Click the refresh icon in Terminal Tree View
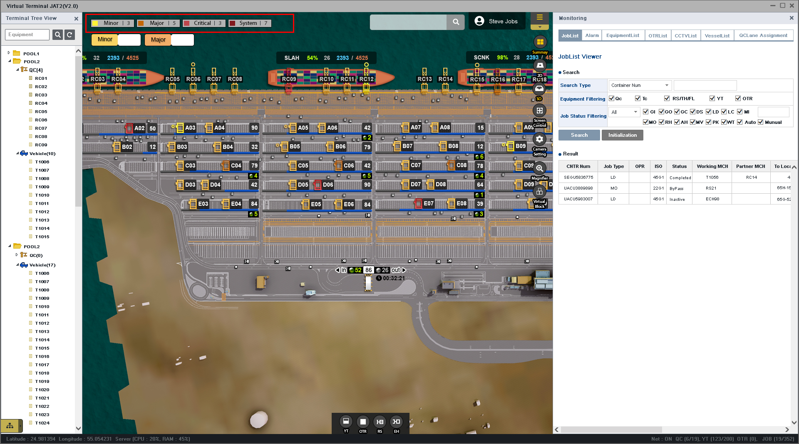This screenshot has height=444, width=799. (x=70, y=35)
